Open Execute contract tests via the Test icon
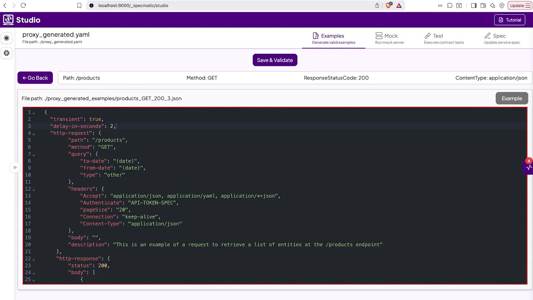This screenshot has width=533, height=300. tap(428, 36)
